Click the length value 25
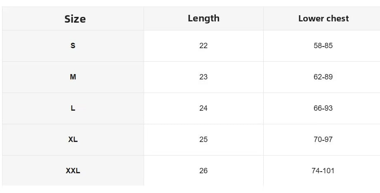This screenshot has height=193, width=380. 203,140
